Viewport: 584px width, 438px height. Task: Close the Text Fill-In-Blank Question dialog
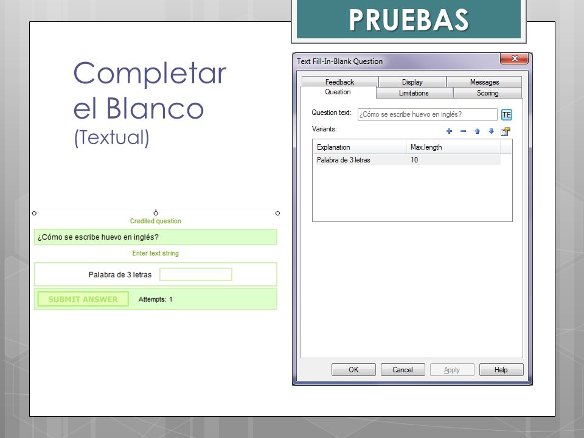(x=515, y=58)
